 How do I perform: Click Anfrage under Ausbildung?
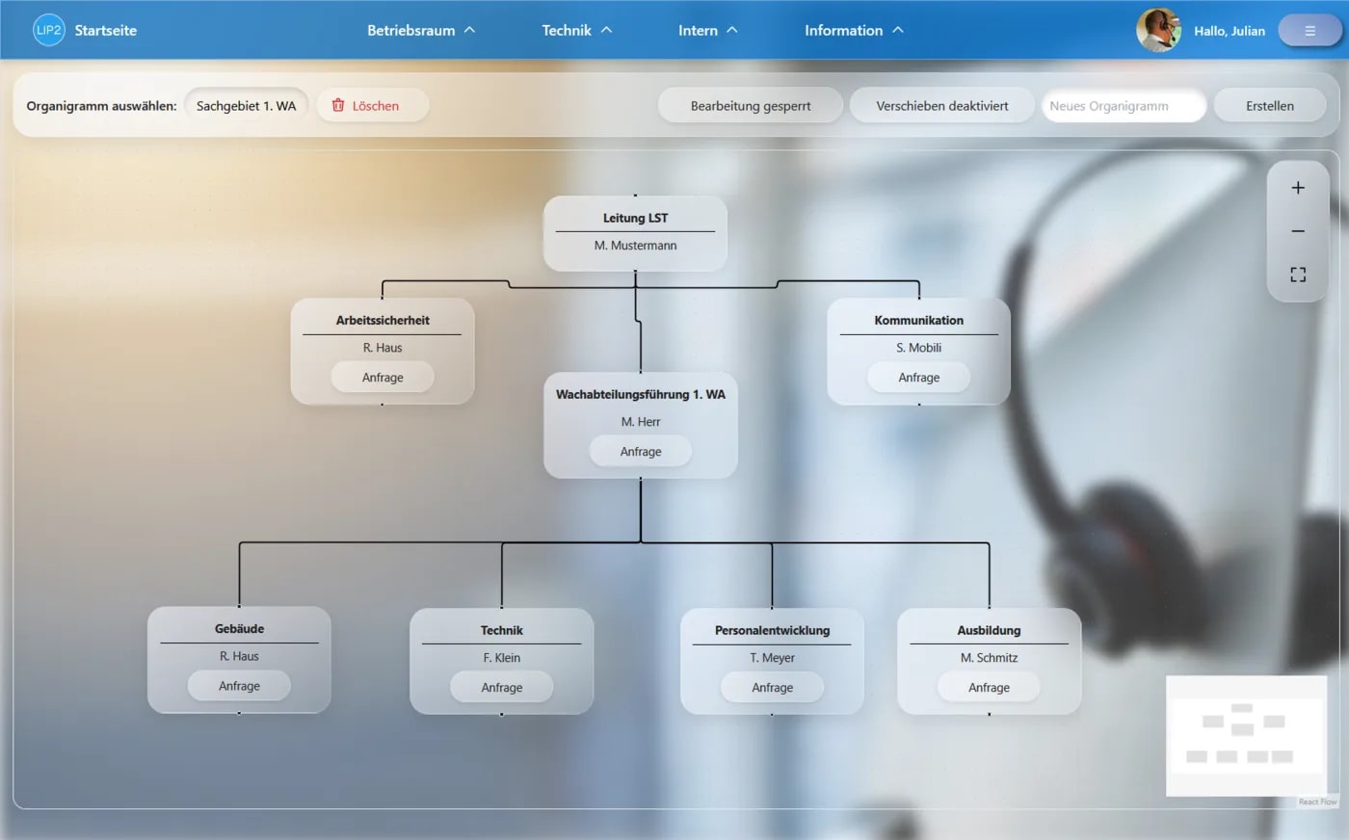[x=989, y=688]
